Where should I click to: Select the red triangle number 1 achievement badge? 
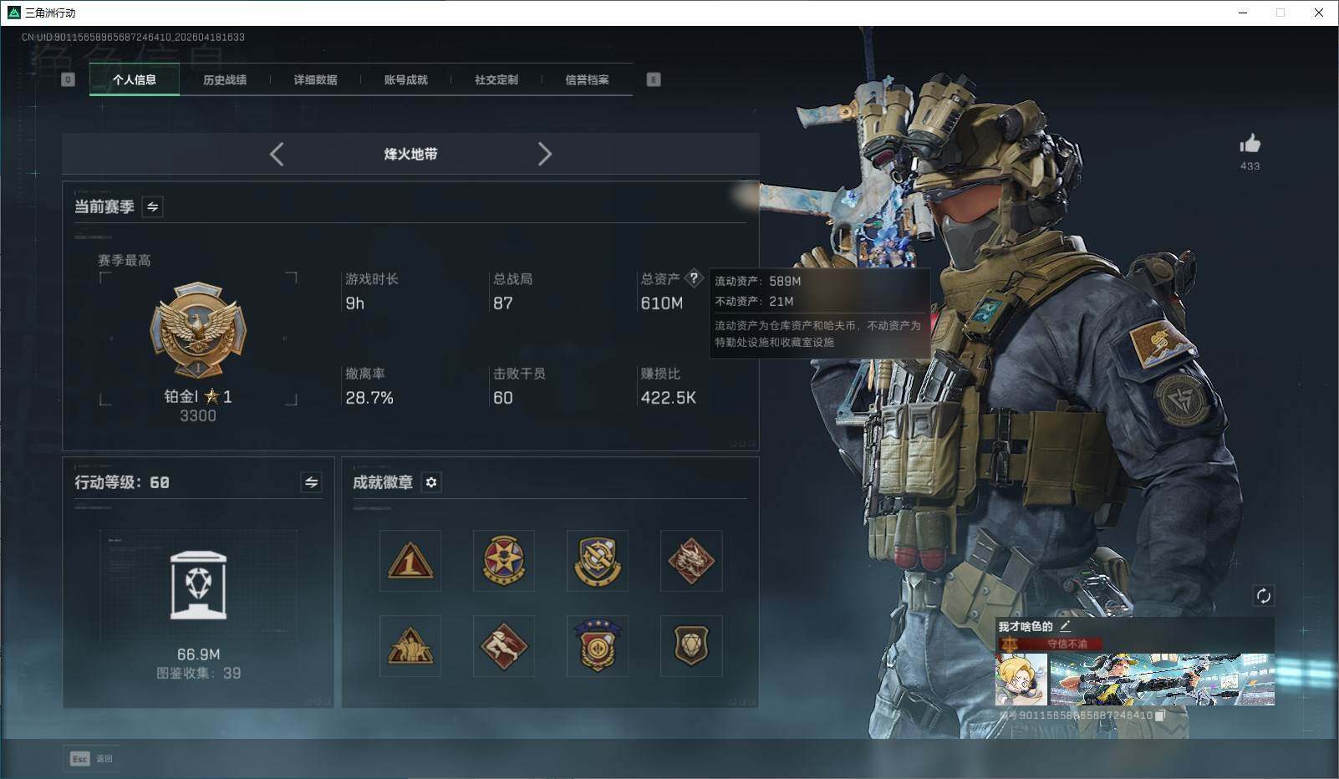410,561
